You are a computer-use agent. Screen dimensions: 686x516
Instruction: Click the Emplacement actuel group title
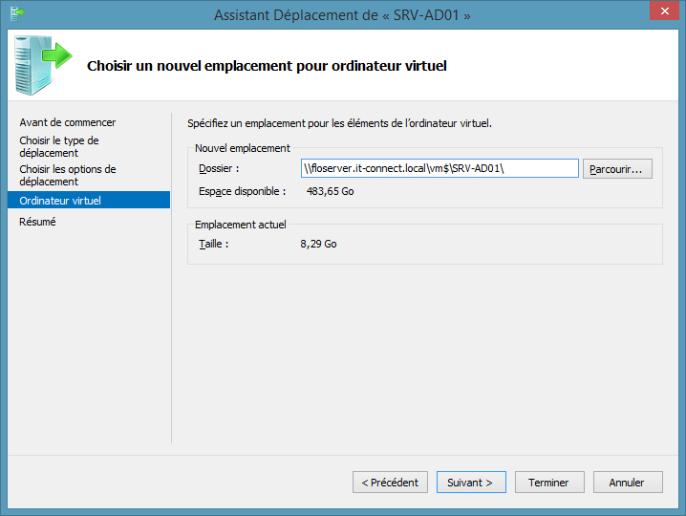click(240, 225)
